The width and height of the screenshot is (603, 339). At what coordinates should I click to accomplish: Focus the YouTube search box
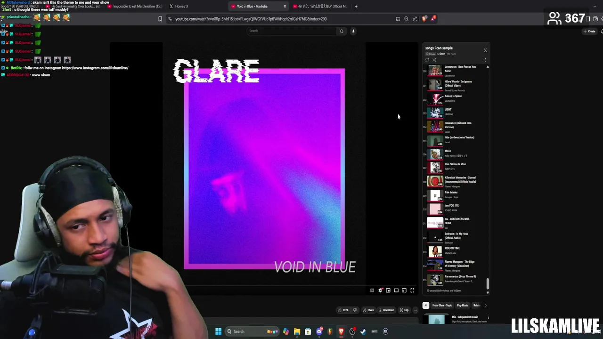[x=292, y=31]
